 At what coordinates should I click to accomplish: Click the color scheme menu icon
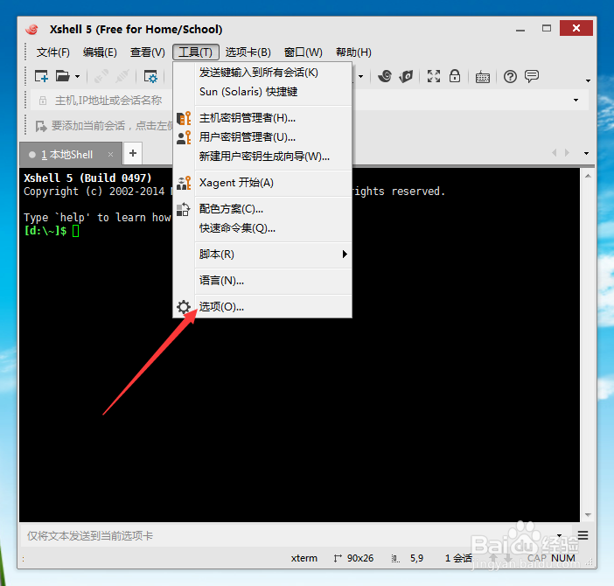(x=184, y=209)
